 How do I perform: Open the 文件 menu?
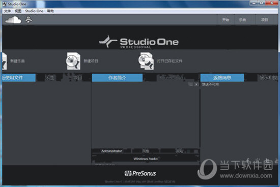point(8,11)
